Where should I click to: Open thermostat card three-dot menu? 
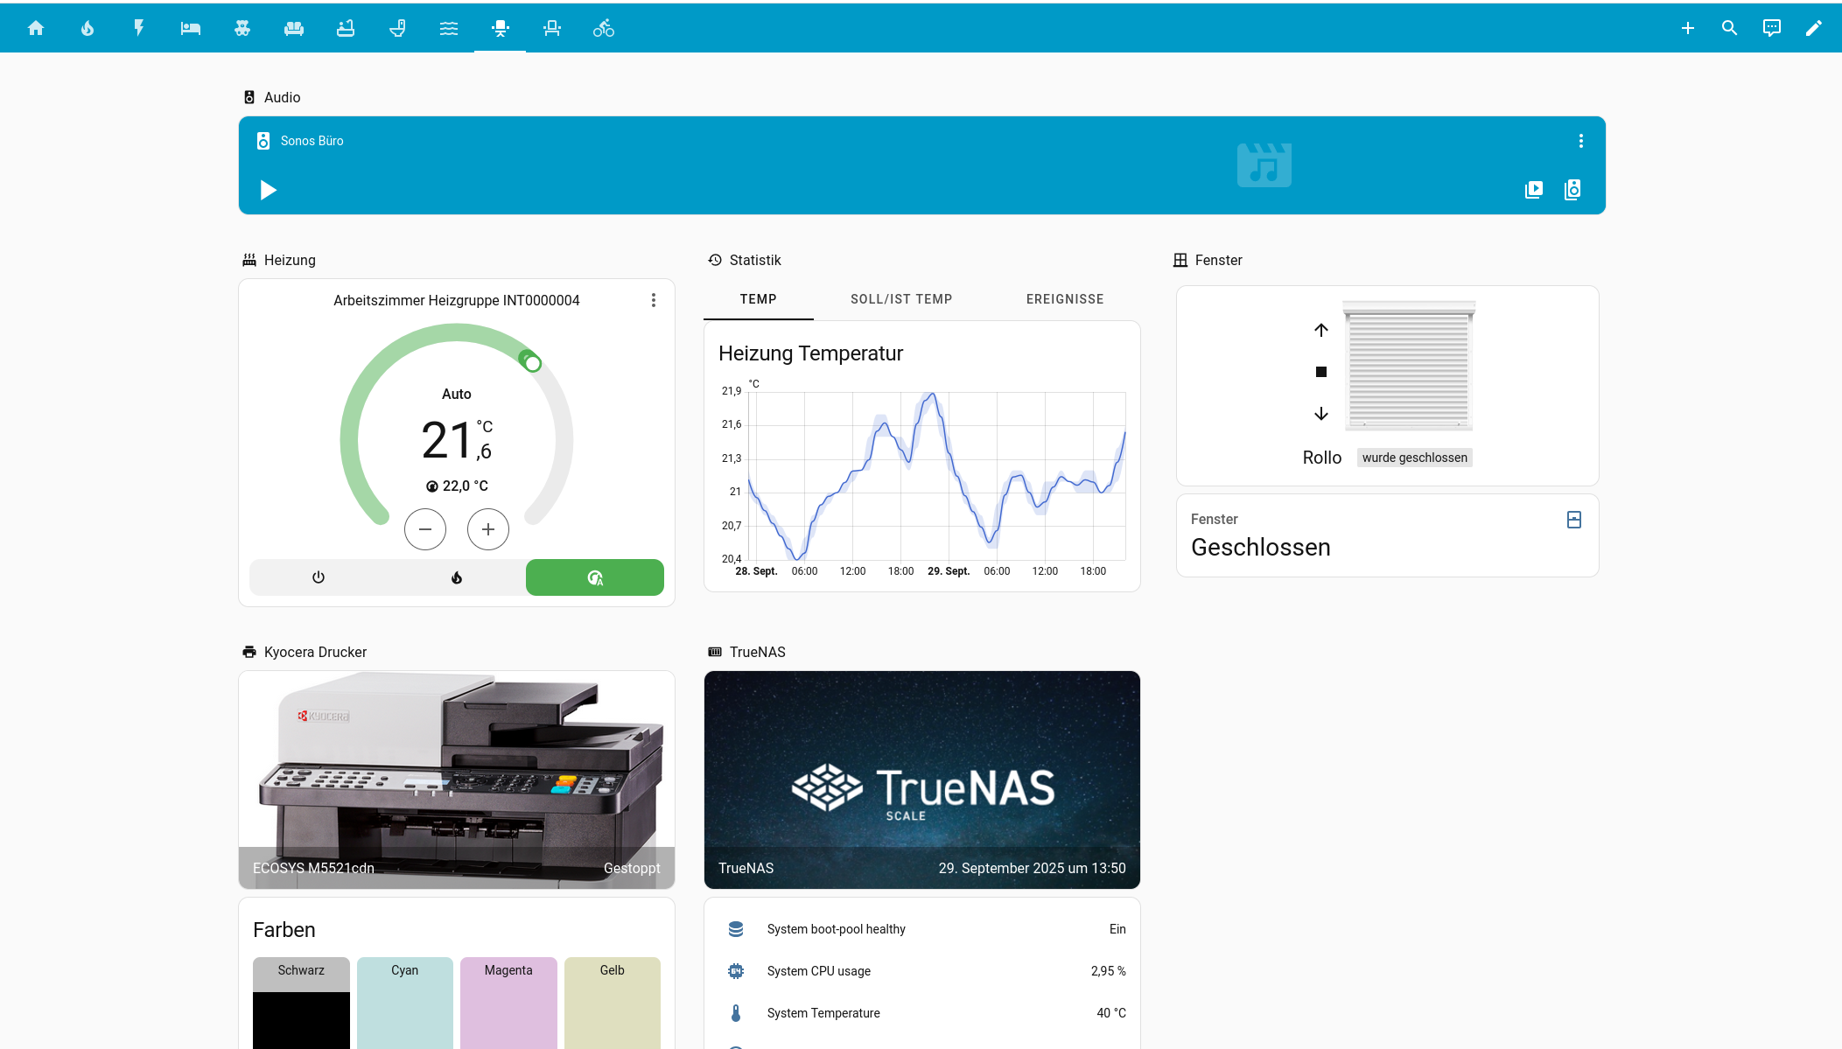click(653, 300)
